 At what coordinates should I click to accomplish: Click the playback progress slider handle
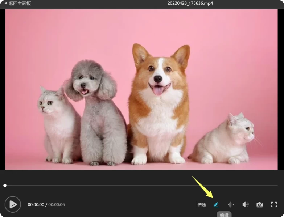coord(5,186)
